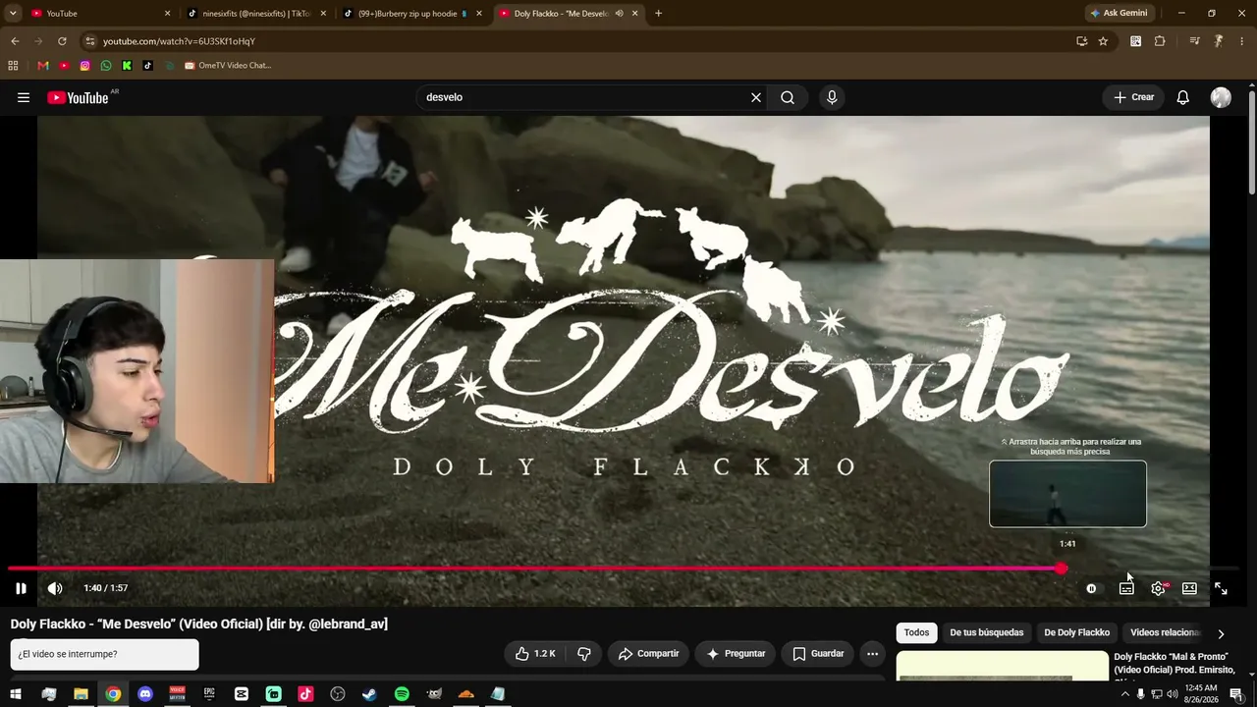1257x707 pixels.
Task: Select the Videos relacionados chip
Action: [1166, 633]
